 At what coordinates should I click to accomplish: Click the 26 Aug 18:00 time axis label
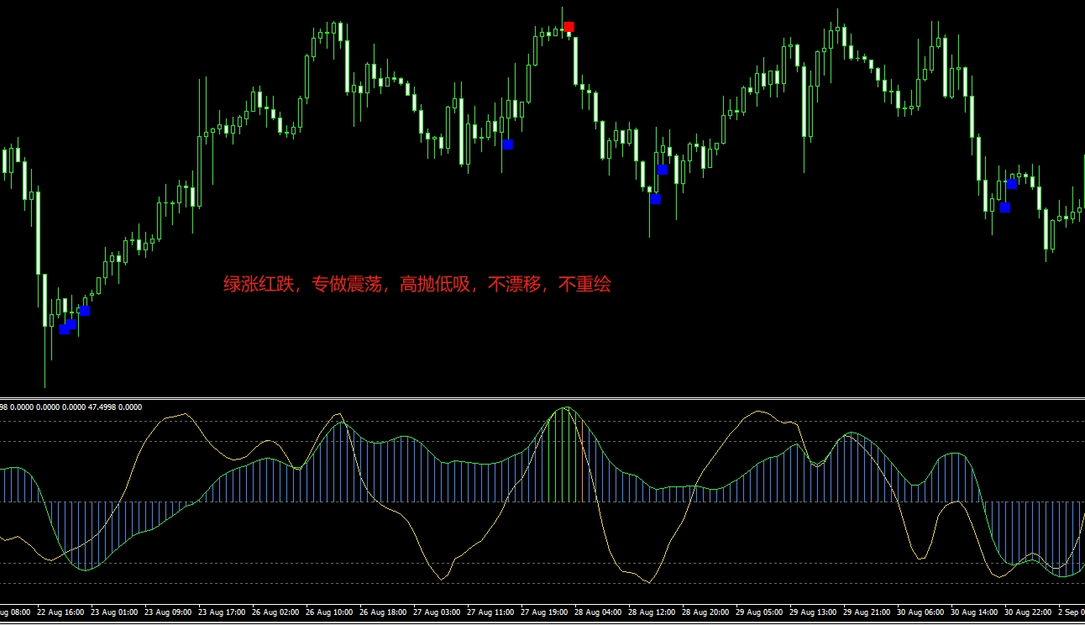[x=383, y=612]
